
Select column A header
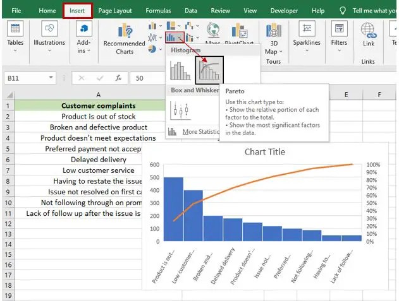98,95
